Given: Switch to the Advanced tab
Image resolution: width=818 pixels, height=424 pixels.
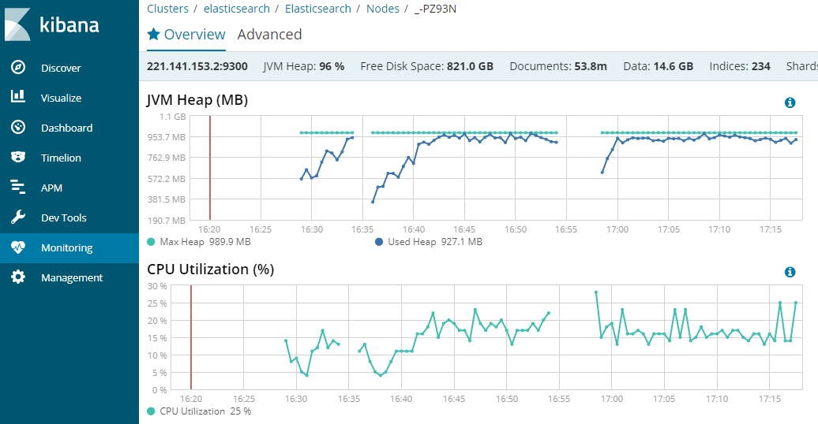Looking at the screenshot, I should [x=270, y=35].
